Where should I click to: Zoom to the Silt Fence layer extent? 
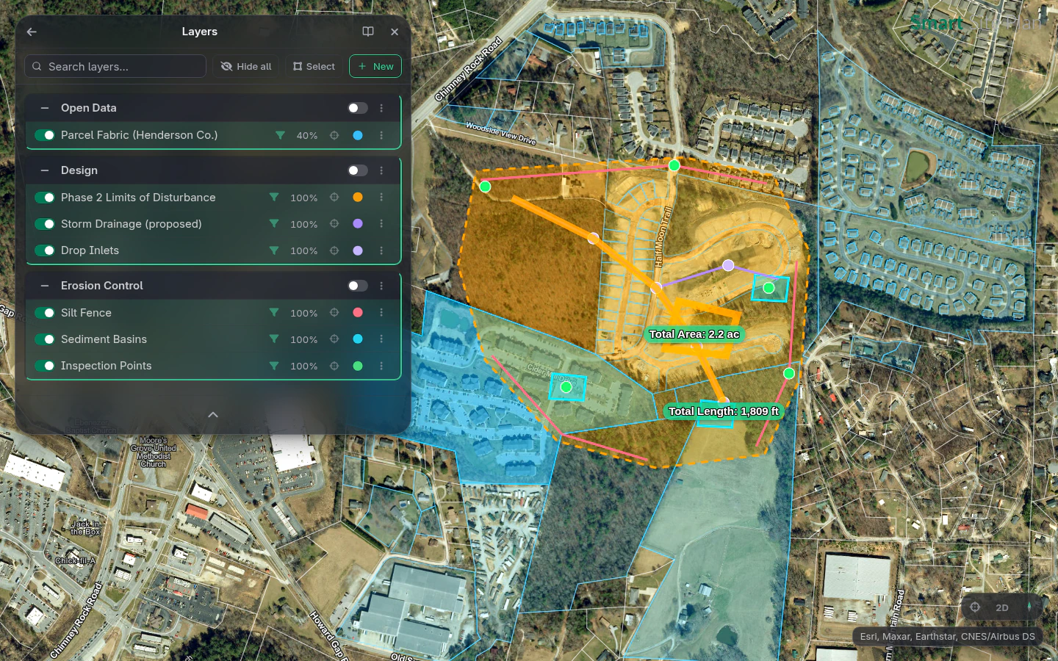(334, 313)
